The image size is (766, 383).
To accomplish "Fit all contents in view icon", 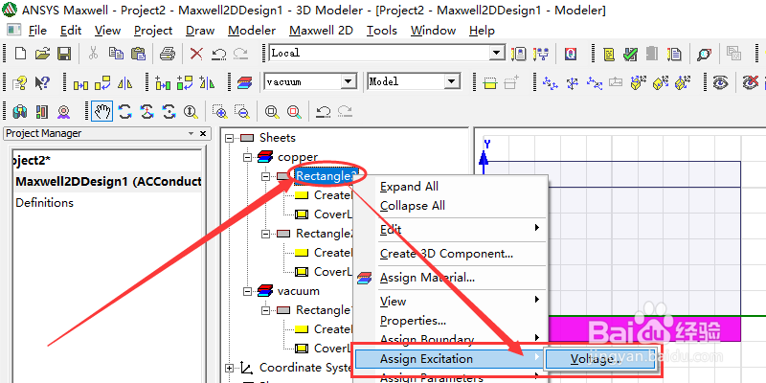I will [272, 112].
